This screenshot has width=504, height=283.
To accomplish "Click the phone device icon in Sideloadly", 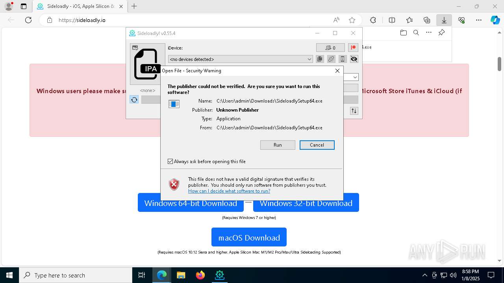I will click(343, 59).
